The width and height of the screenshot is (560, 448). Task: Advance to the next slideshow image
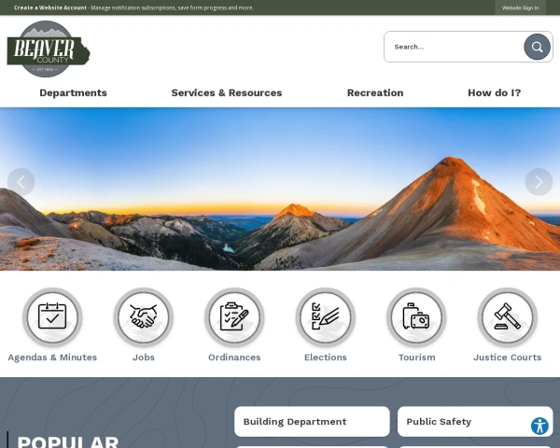tap(539, 182)
